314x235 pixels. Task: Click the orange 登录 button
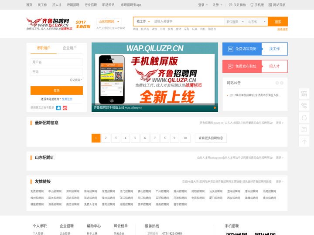(x=57, y=91)
